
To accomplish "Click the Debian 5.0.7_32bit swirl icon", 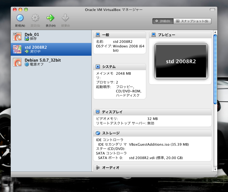I will tap(17, 62).
